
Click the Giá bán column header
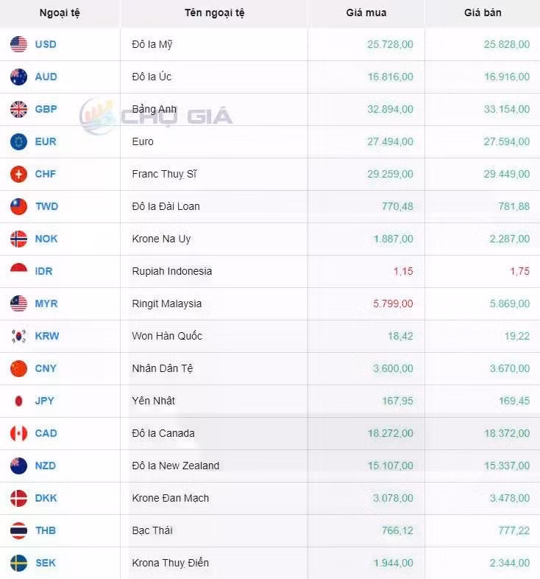[483, 13]
